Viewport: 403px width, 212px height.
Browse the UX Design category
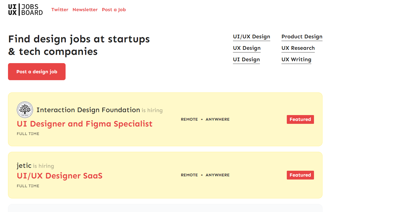click(x=247, y=48)
